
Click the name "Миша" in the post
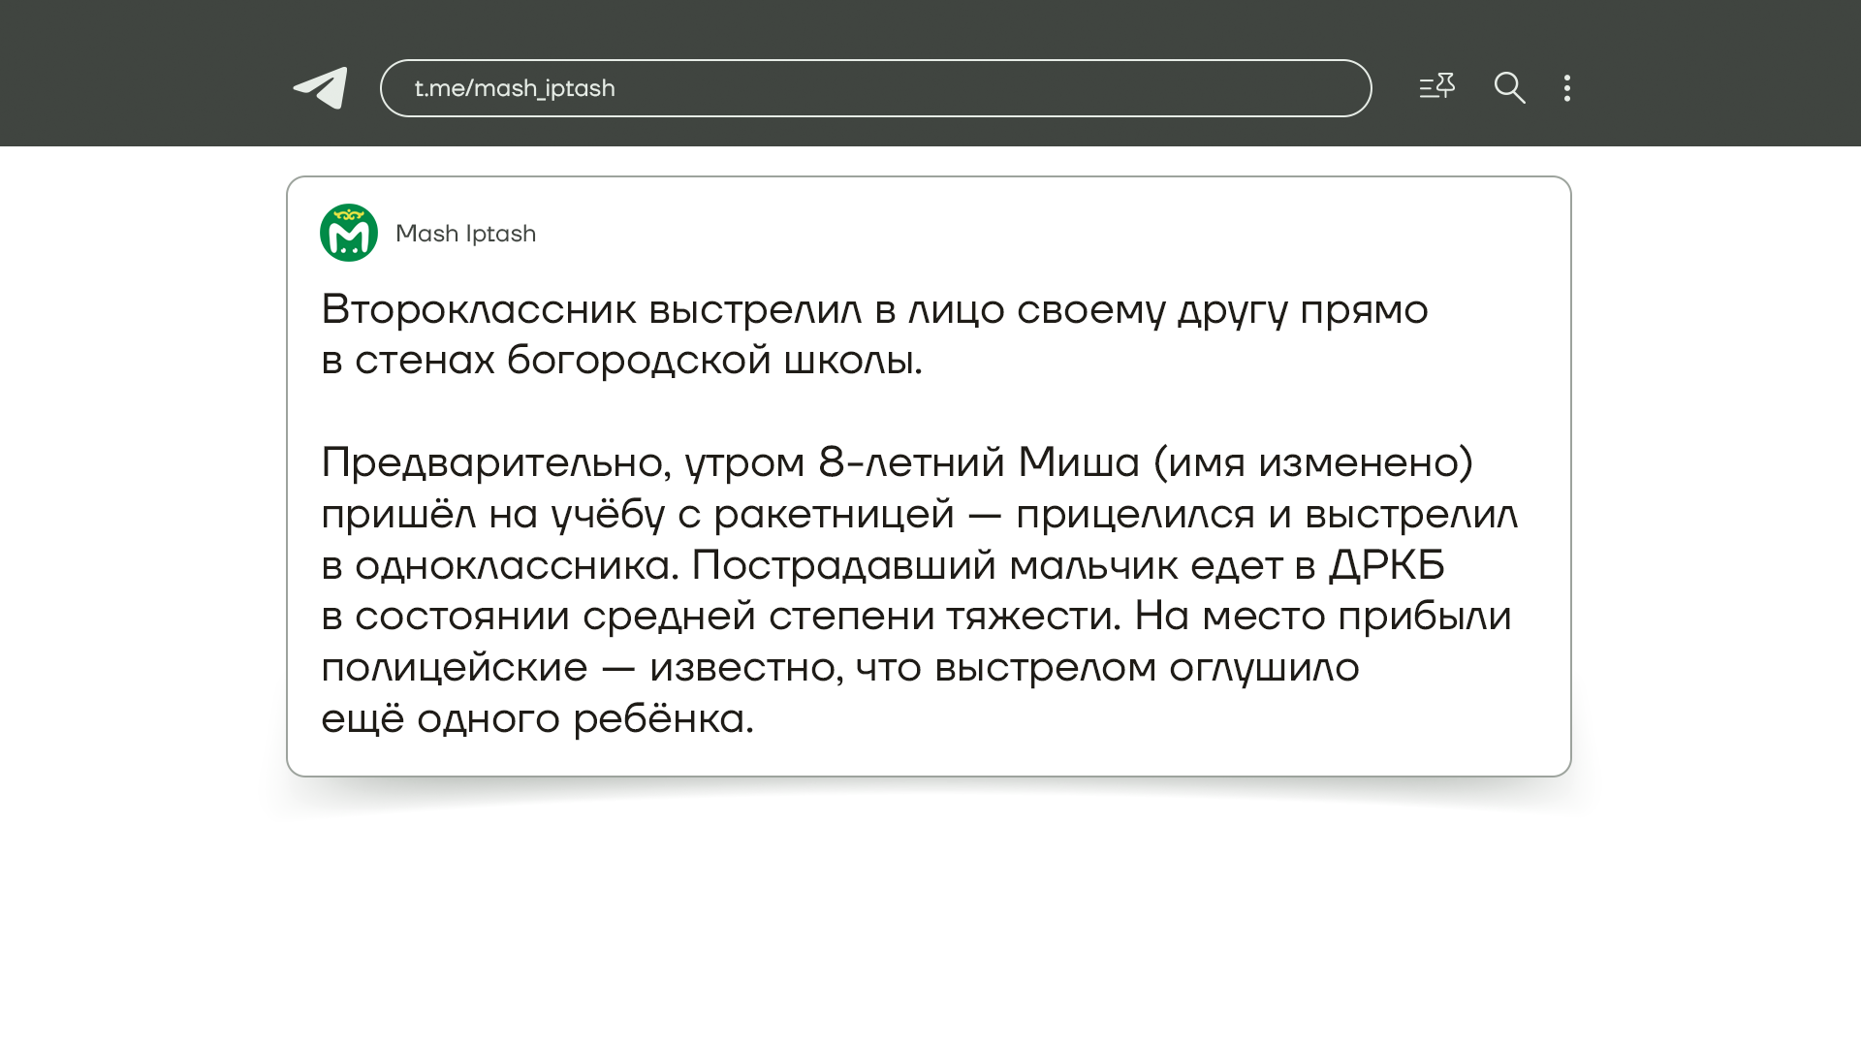(x=1078, y=462)
